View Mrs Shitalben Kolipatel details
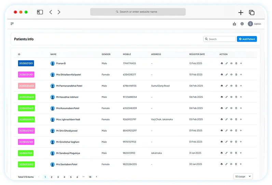Viewport: 272px width, 185px height. click(231, 75)
